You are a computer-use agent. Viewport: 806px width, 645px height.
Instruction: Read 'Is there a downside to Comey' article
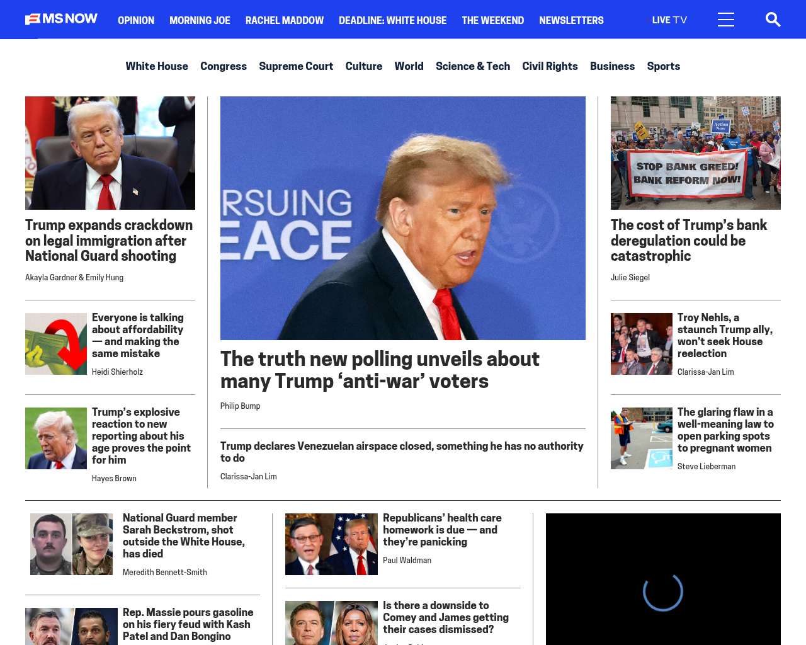click(x=446, y=617)
